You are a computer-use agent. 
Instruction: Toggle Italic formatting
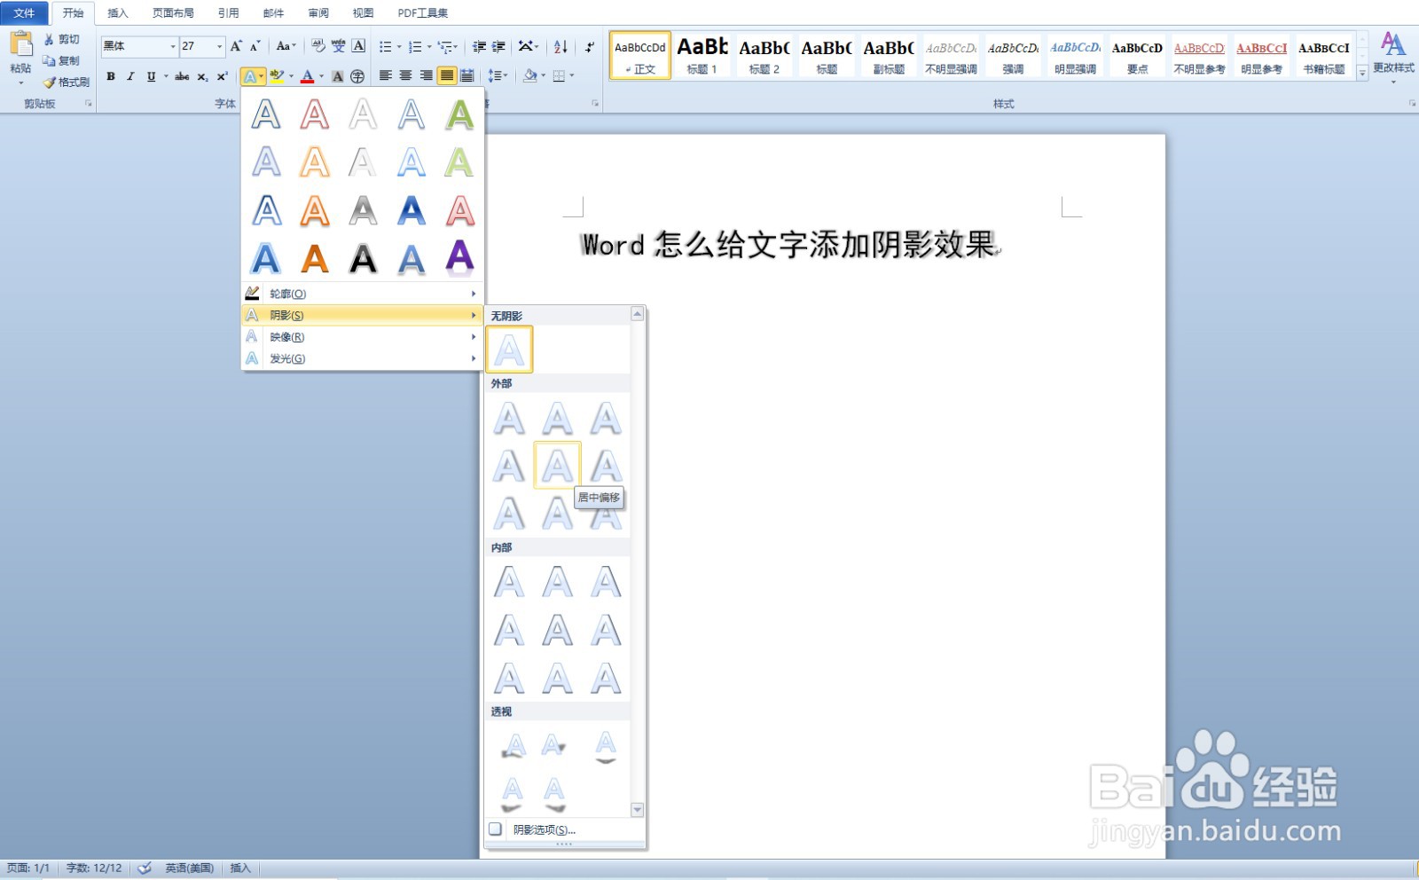pos(130,76)
